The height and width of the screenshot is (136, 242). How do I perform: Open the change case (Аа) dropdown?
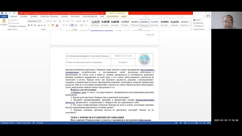coord(55,21)
